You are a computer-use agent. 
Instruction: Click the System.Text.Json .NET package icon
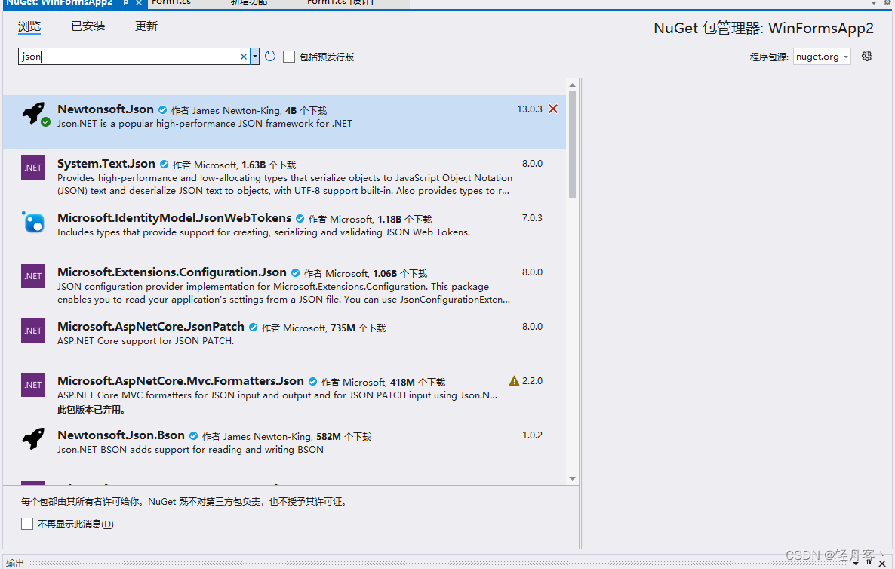(33, 168)
